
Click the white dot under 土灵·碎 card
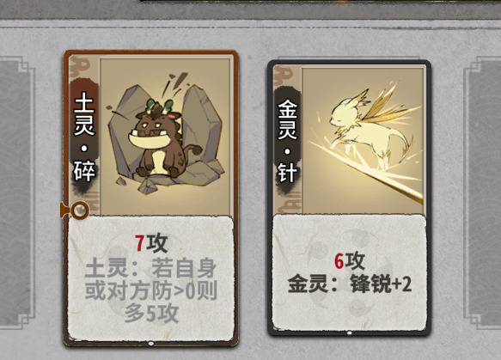click(151, 344)
